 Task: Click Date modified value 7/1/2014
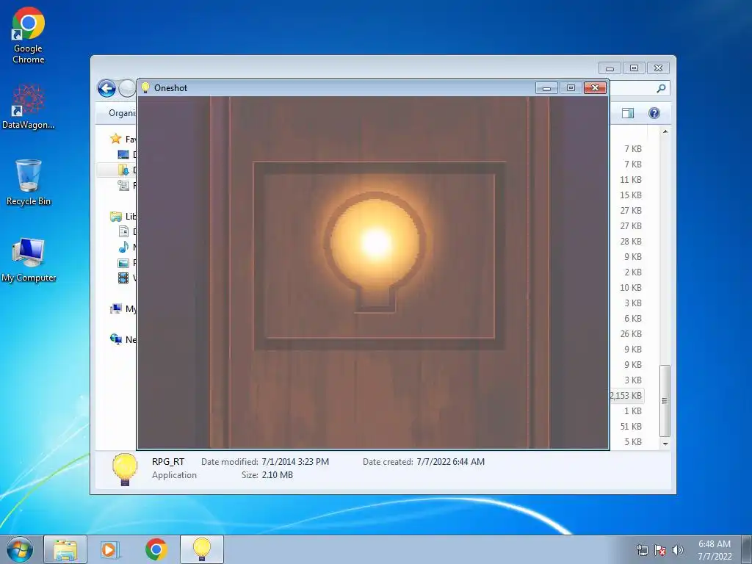click(295, 462)
